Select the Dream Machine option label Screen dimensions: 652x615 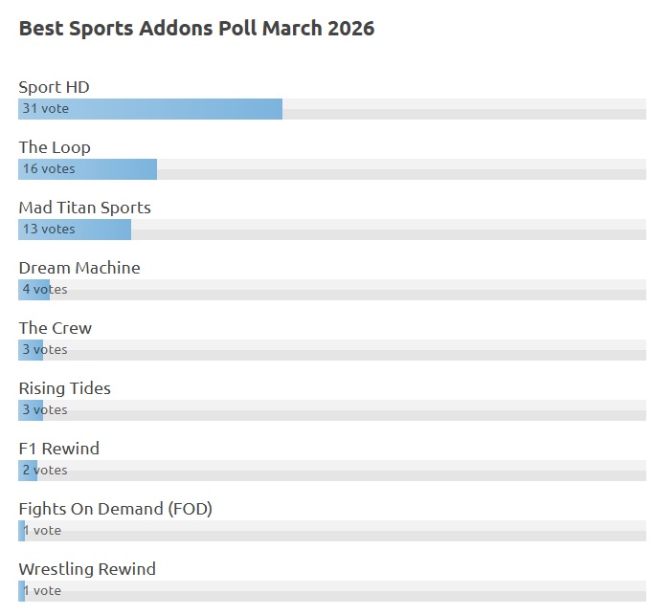pyautogui.click(x=79, y=268)
